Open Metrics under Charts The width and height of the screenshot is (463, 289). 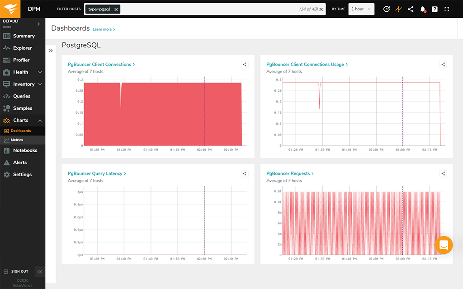17,140
